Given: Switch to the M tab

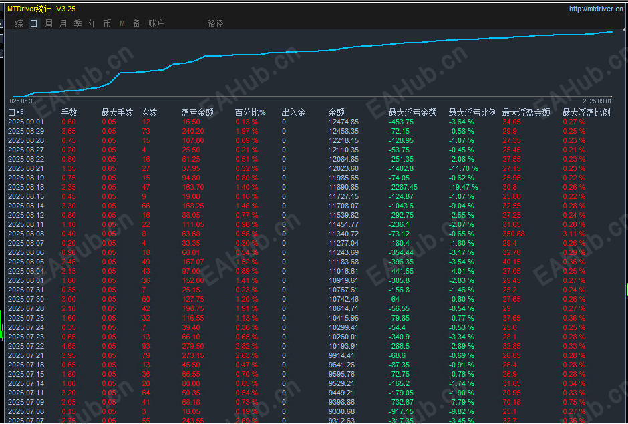Looking at the screenshot, I should [122, 23].
